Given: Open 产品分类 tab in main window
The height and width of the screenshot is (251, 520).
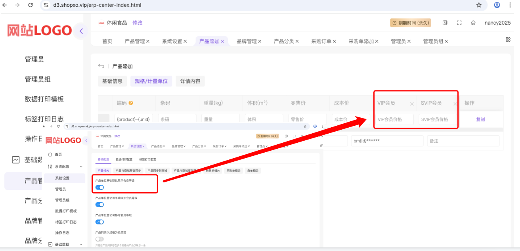Looking at the screenshot, I should pyautogui.click(x=284, y=41).
